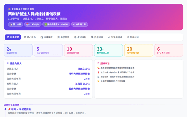Screen dimensions: 187x117
Task: Click the pill icon in 訓練宗旨
Action: (98, 68)
